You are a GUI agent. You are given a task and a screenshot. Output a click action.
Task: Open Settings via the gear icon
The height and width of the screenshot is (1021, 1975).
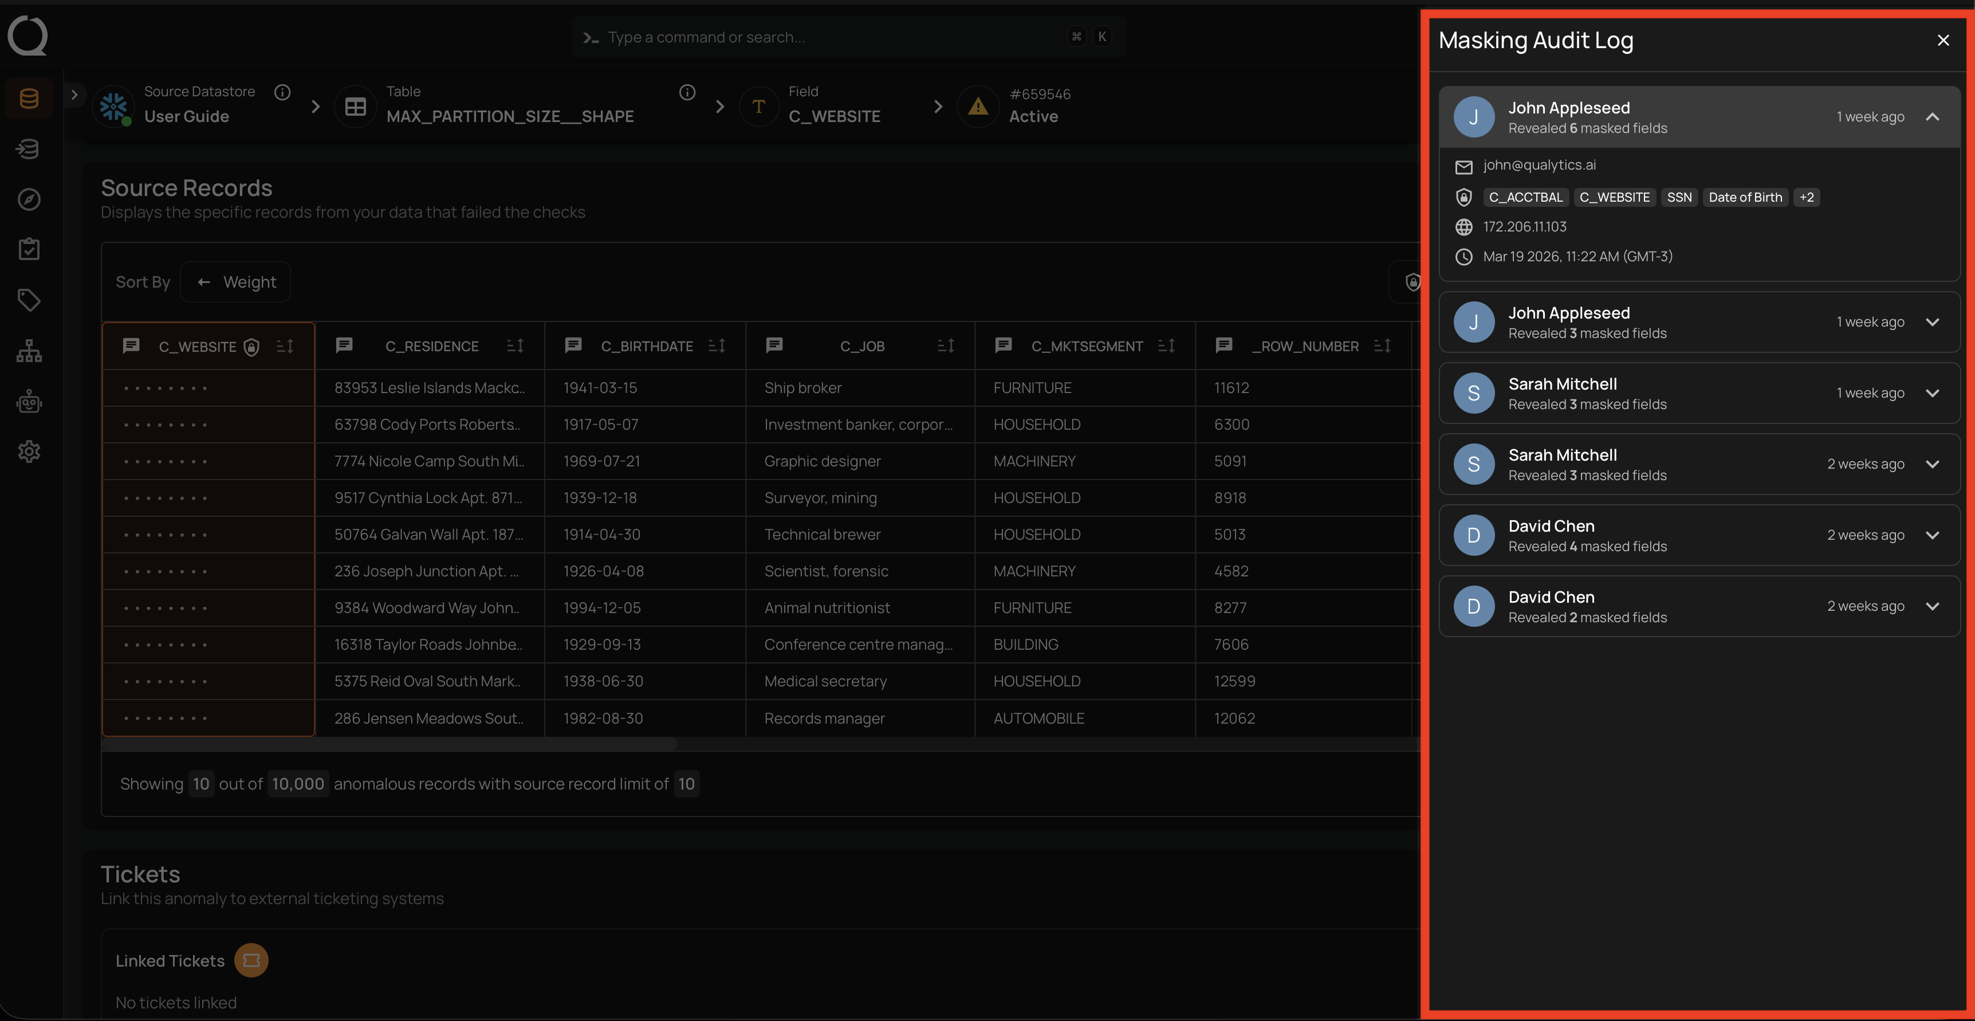click(29, 452)
